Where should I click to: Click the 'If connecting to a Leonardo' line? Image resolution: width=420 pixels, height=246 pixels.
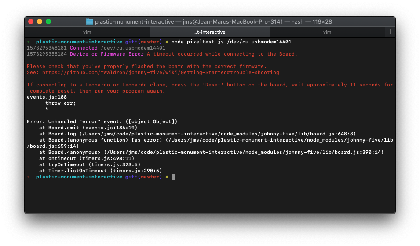pyautogui.click(x=210, y=85)
